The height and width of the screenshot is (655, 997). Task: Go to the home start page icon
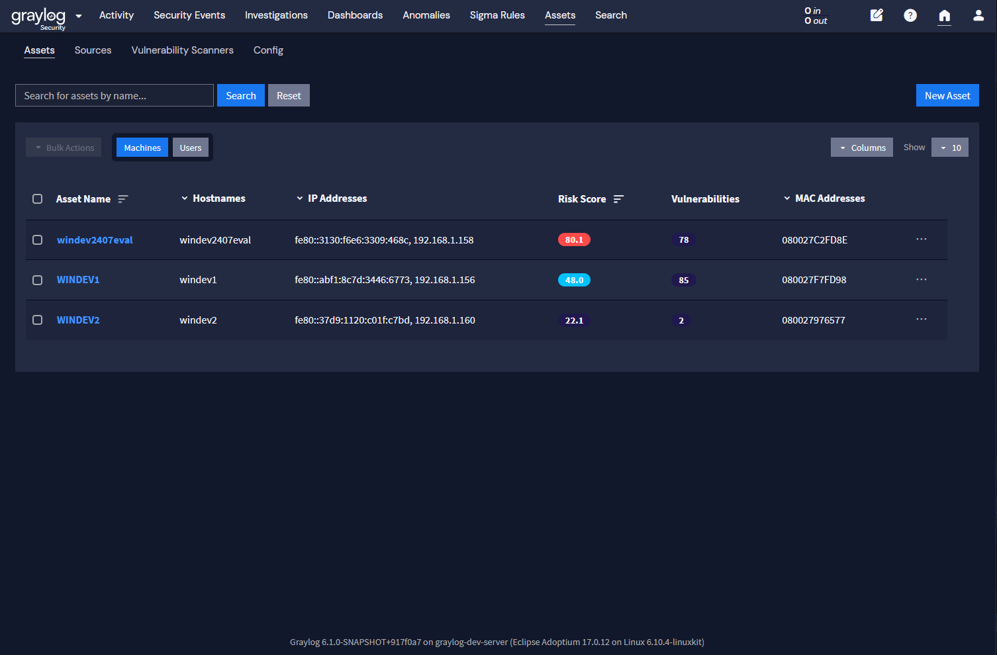coord(945,15)
